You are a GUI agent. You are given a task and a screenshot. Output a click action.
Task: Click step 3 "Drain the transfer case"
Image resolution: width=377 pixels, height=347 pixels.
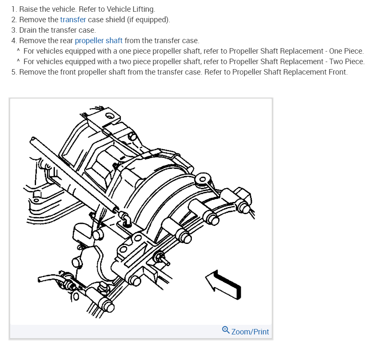pyautogui.click(x=57, y=30)
